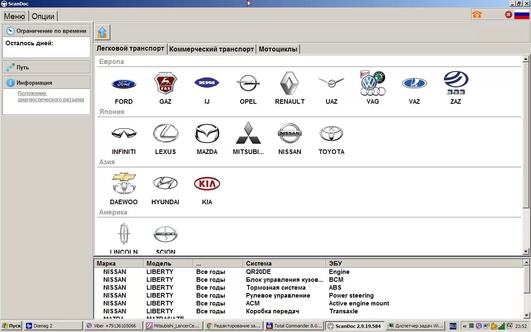Select the KIA brand logo
The width and height of the screenshot is (531, 332).
coord(207,183)
